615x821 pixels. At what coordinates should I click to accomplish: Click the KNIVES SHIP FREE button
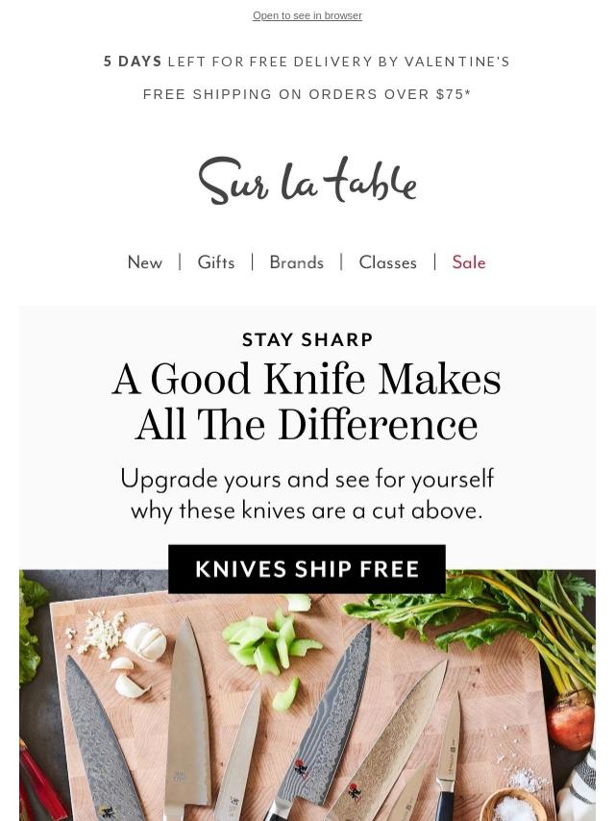click(x=307, y=569)
